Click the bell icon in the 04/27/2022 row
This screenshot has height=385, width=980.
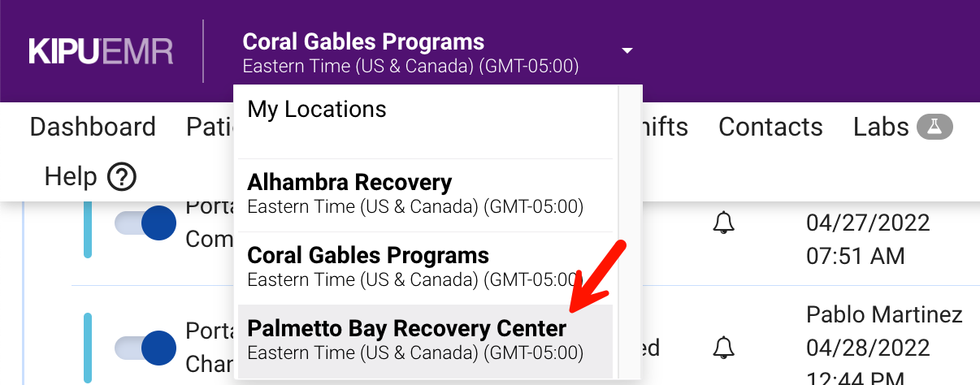point(723,222)
